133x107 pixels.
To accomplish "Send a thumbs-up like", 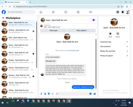I will [95, 94].
